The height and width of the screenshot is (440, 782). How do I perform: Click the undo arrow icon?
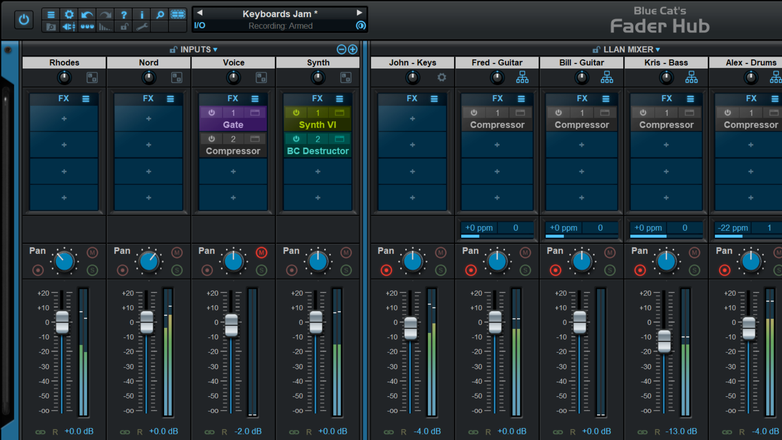(87, 14)
